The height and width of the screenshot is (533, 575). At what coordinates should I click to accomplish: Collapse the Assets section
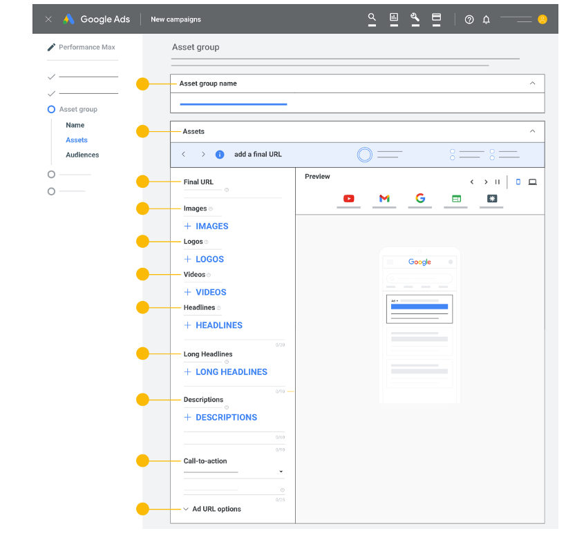[x=532, y=131]
